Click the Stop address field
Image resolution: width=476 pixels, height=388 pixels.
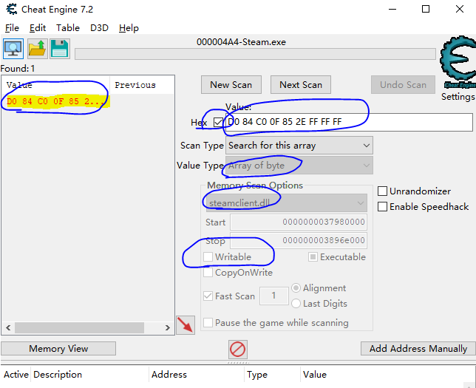[x=299, y=240]
